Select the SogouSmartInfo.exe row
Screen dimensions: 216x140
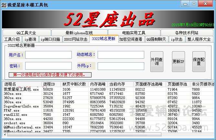(x=108, y=106)
